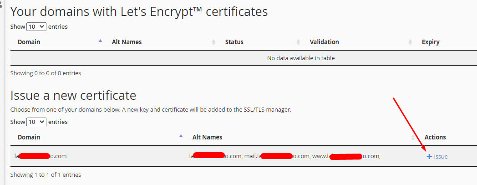The height and width of the screenshot is (185, 477).
Task: Click the Issue a new certificate heading
Action: 73,96
